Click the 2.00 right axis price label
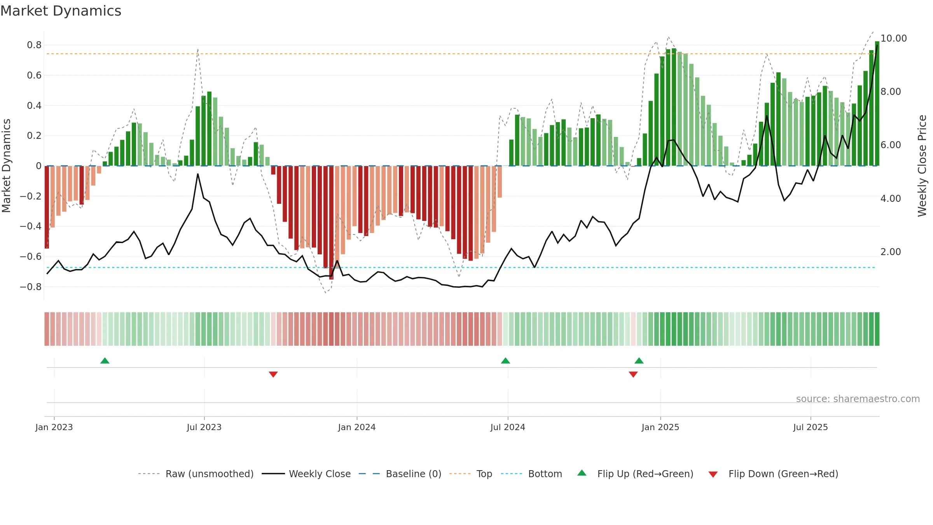Screen dimensions: 933x525 pyautogui.click(x=891, y=252)
